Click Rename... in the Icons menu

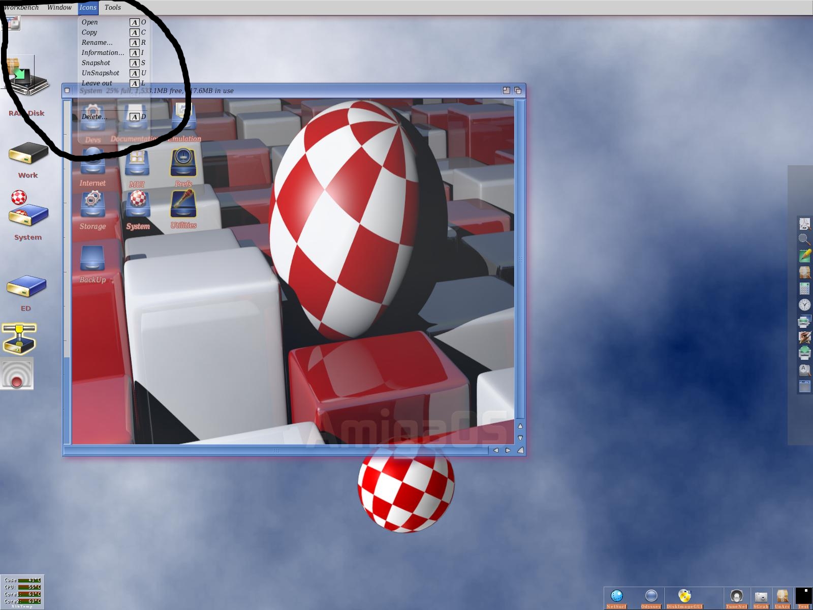[97, 43]
